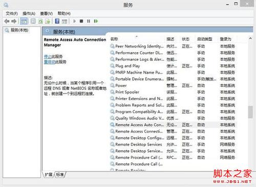256x187 pixels.
Task: Click 自动 startup type of Power row
Action: [201, 85]
